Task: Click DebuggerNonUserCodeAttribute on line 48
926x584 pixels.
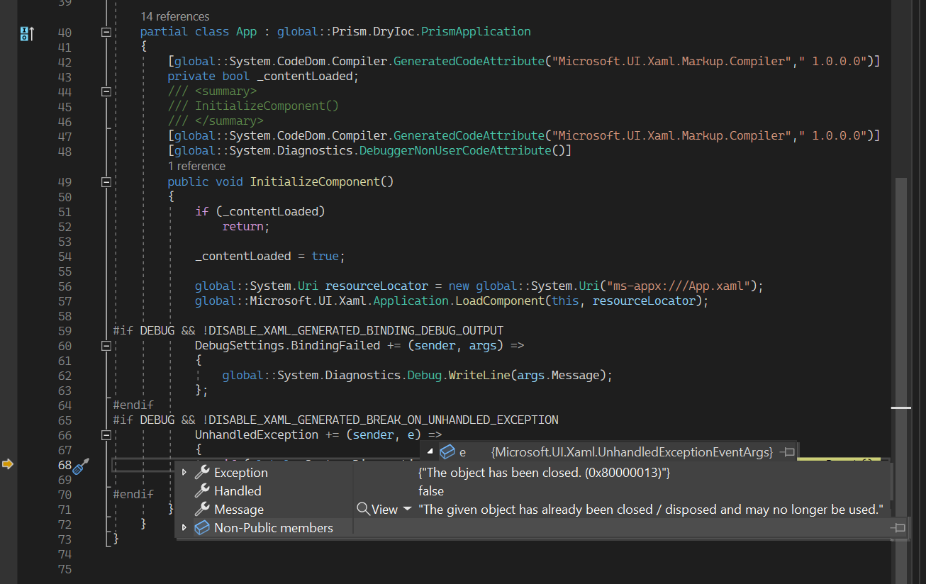Action: click(454, 150)
